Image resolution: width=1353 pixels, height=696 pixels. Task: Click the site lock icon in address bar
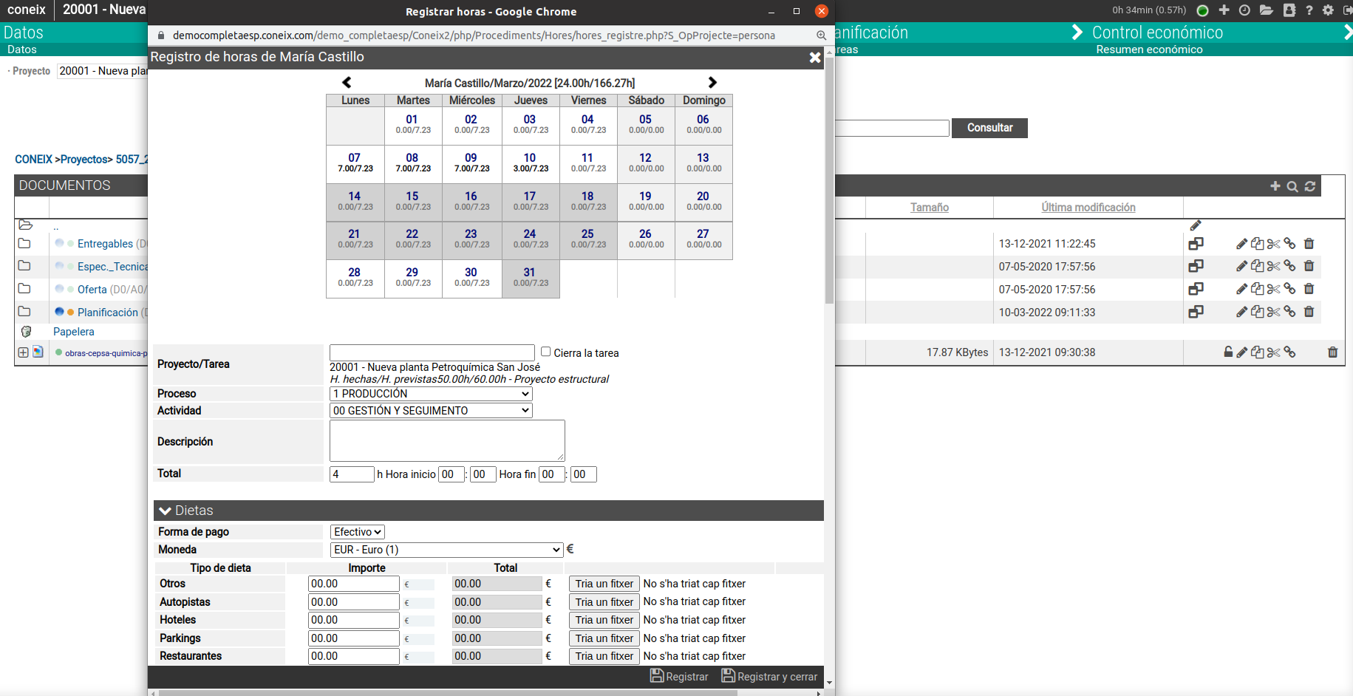[160, 35]
